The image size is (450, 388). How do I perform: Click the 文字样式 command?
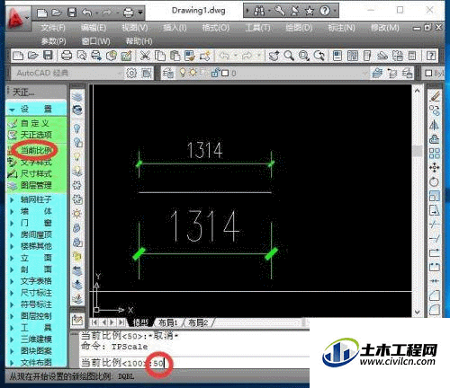[36, 163]
